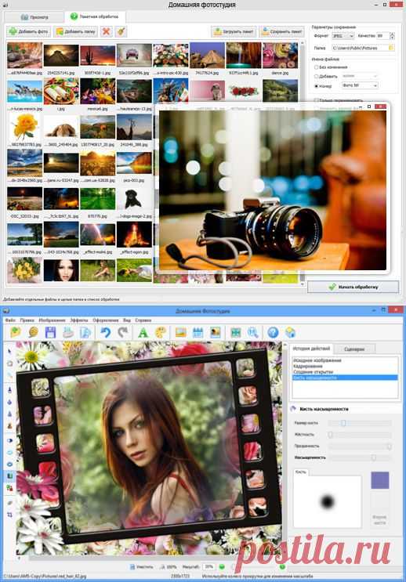406x582 pixels.
Task: Select the "Добавить" file name radio button
Action: click(317, 76)
